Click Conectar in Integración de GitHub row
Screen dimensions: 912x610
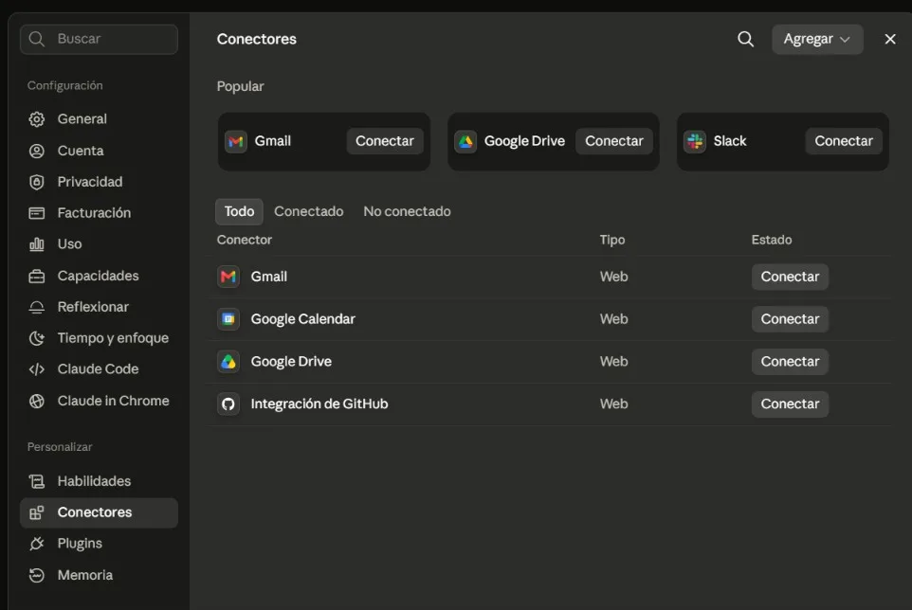tap(790, 404)
